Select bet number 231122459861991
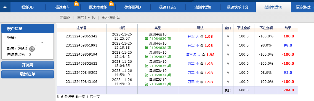 point(81,45)
